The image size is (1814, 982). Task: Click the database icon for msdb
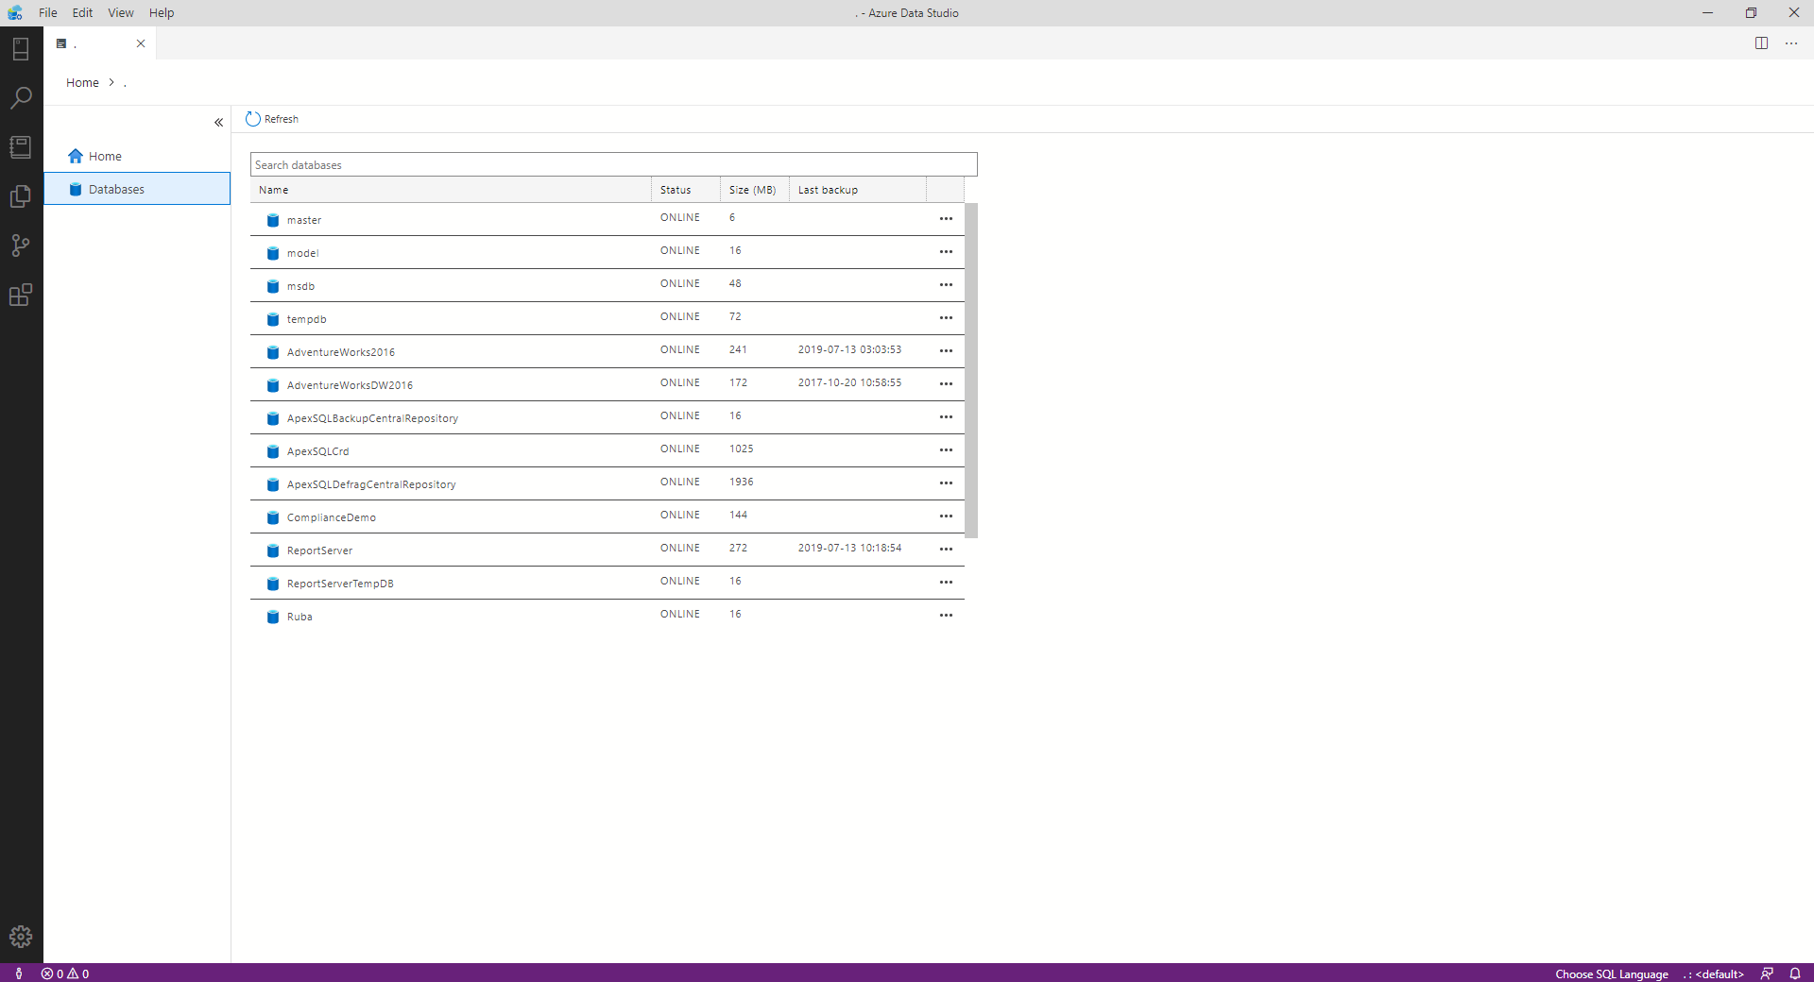(x=273, y=286)
